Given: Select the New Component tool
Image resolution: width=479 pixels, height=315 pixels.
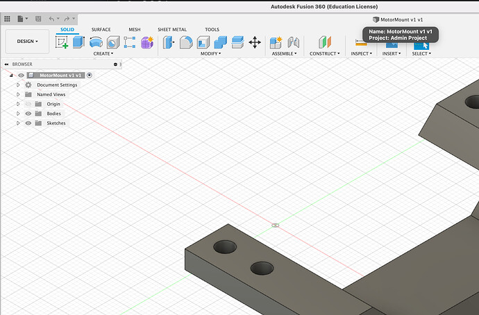Looking at the screenshot, I should (276, 42).
